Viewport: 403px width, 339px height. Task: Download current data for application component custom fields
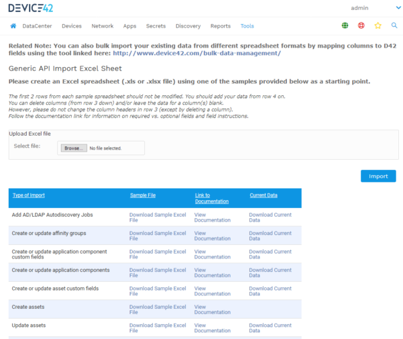coord(270,254)
